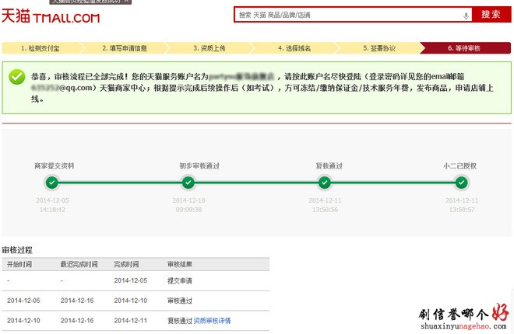Click the 审核通过 result cell
Viewport: 514px width, 334px height.
[x=180, y=301]
